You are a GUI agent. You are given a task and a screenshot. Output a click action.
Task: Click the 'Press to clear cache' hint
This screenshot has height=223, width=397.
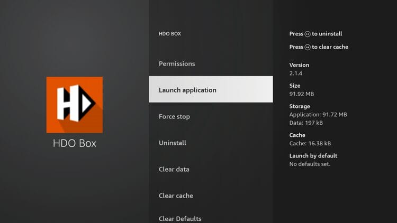[319, 47]
